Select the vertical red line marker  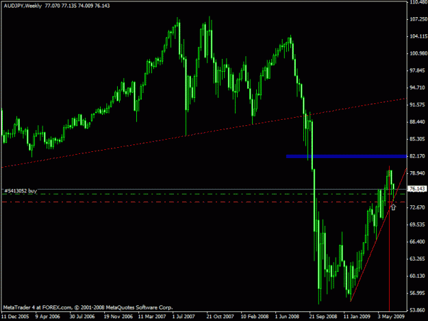[x=389, y=238]
